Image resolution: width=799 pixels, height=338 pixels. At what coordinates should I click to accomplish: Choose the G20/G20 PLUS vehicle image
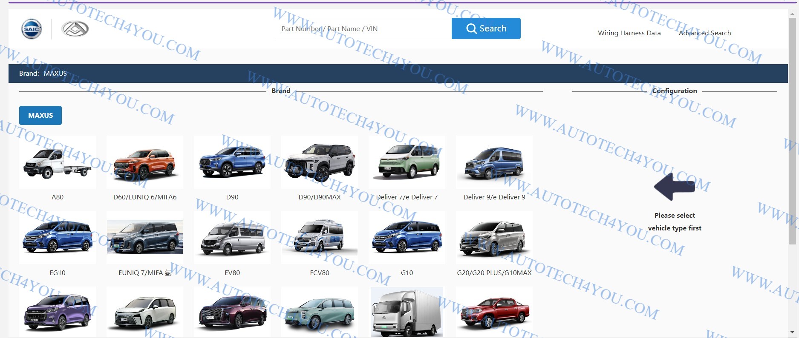[494, 238]
